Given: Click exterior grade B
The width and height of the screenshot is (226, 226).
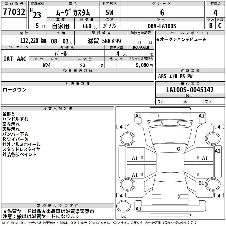Looking at the screenshot, I should point(211,26).
